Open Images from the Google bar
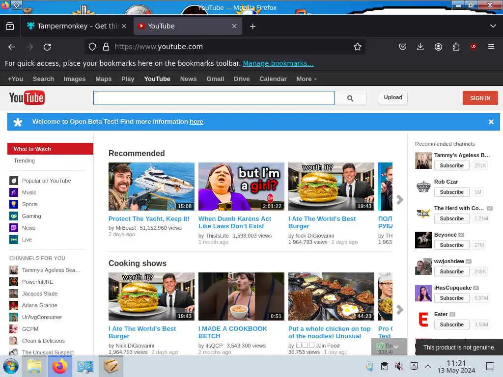 75,79
